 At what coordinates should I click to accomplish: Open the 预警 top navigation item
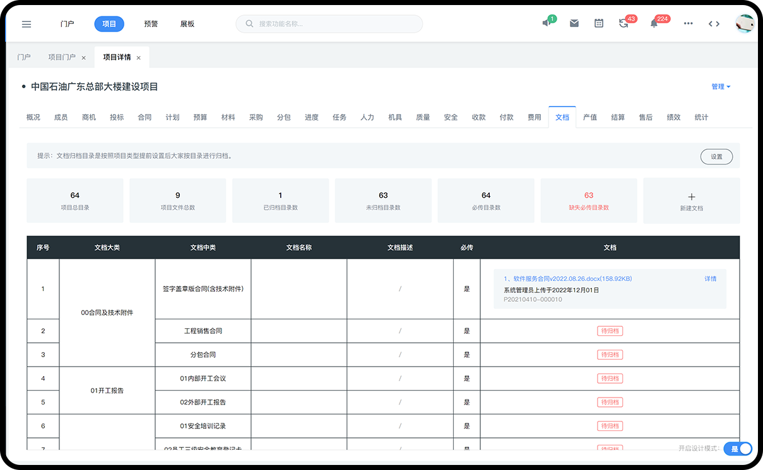151,24
